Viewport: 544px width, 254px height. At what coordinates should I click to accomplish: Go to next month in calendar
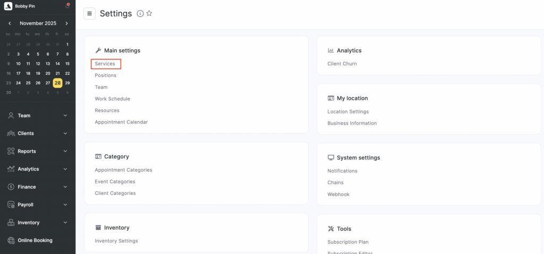pos(67,23)
